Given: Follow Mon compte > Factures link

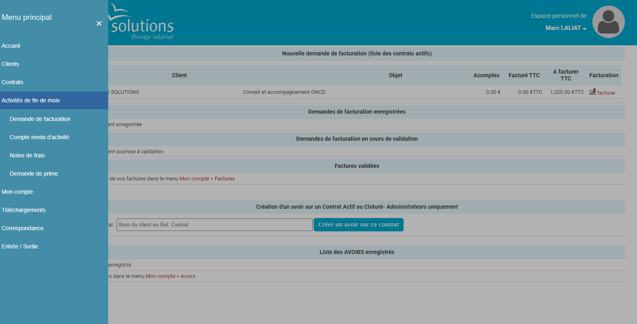Looking at the screenshot, I should click(x=207, y=179).
